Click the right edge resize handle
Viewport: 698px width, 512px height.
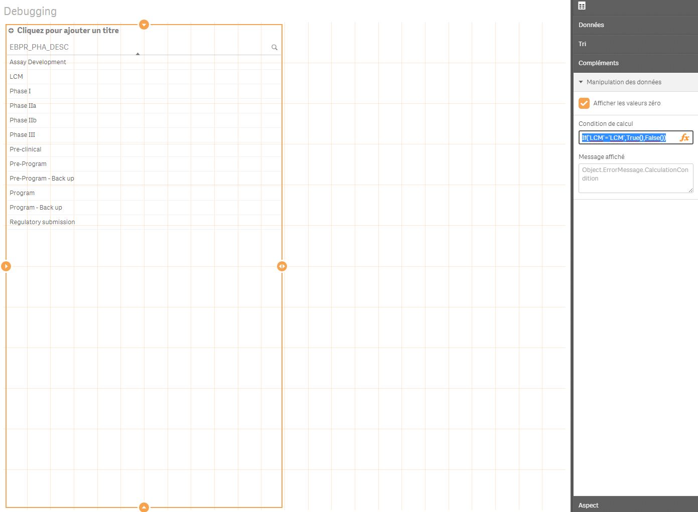(x=282, y=266)
